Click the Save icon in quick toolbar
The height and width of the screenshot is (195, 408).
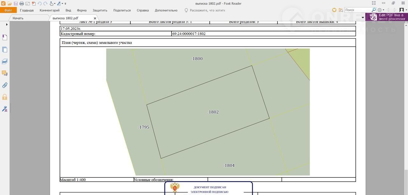coord(16,3)
